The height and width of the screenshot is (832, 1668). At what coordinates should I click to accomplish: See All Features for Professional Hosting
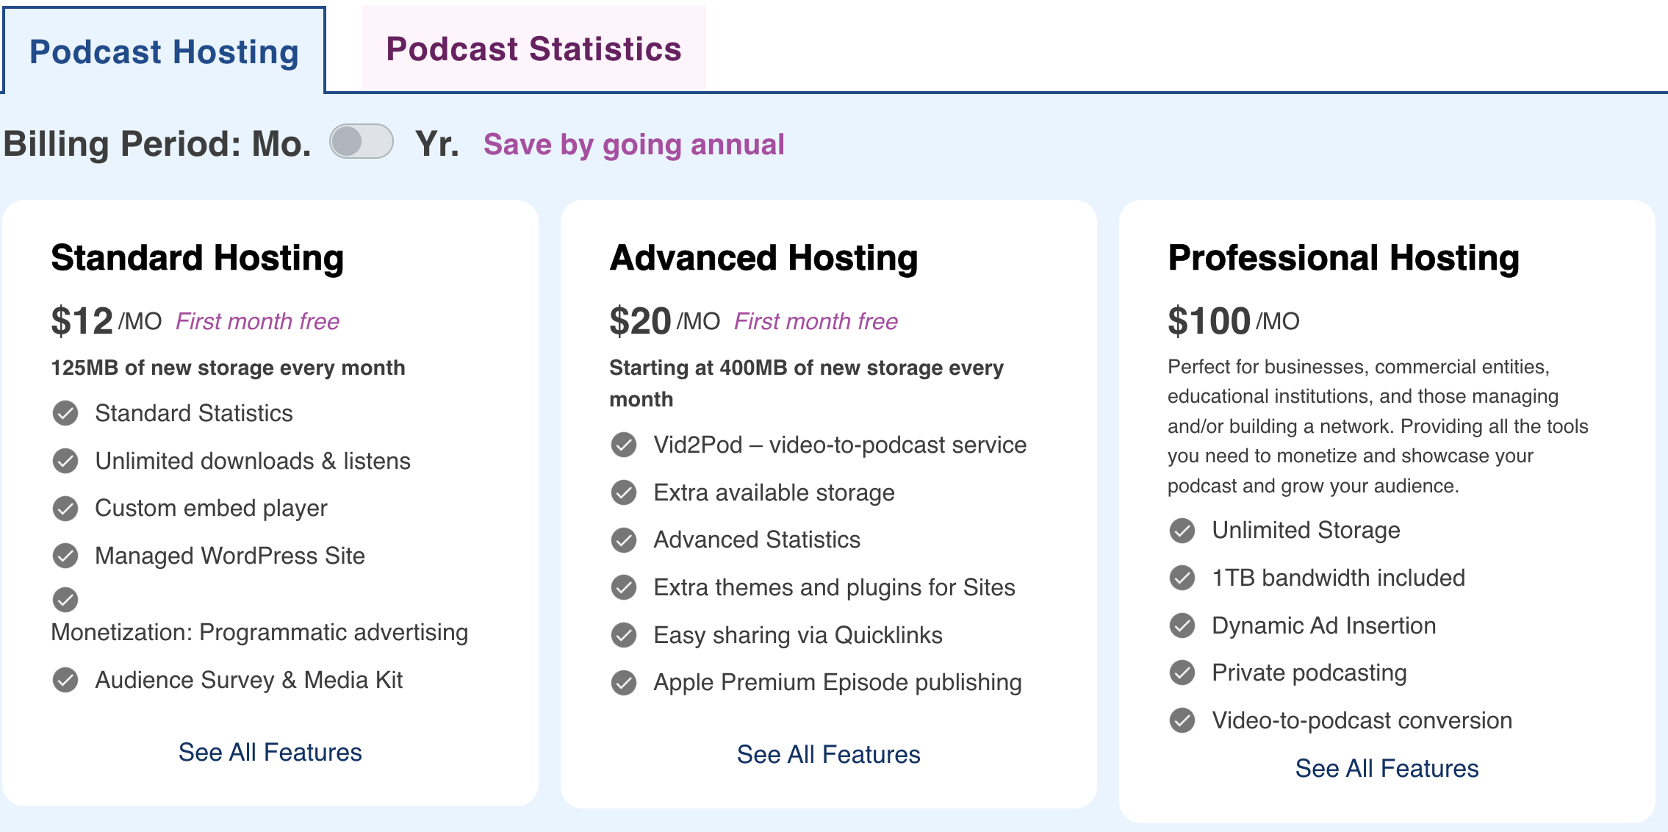tap(1387, 768)
